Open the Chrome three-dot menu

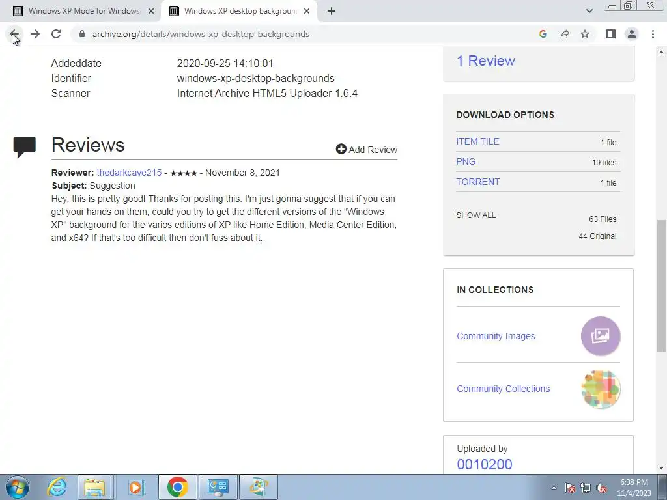coord(653,34)
